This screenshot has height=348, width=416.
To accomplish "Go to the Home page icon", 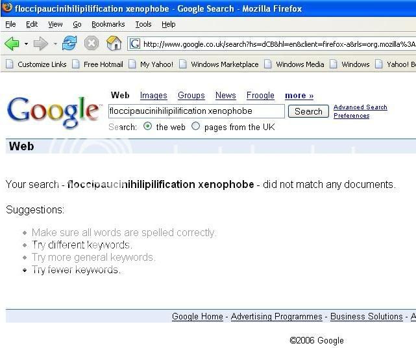I will pos(114,43).
